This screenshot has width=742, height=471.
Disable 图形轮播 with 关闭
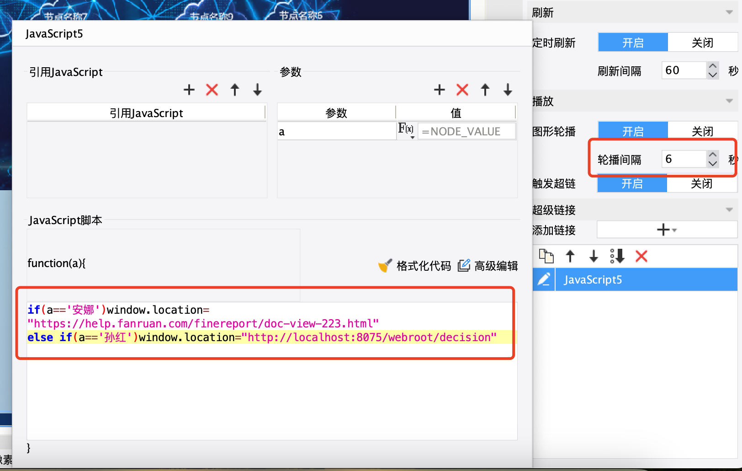[x=703, y=131]
